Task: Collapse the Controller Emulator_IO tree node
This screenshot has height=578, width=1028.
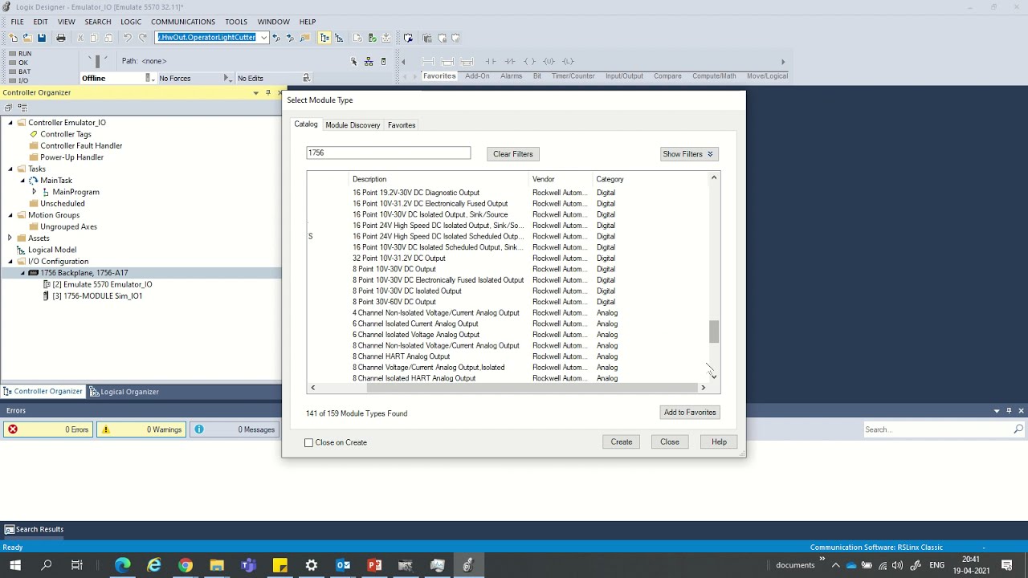Action: click(x=10, y=123)
